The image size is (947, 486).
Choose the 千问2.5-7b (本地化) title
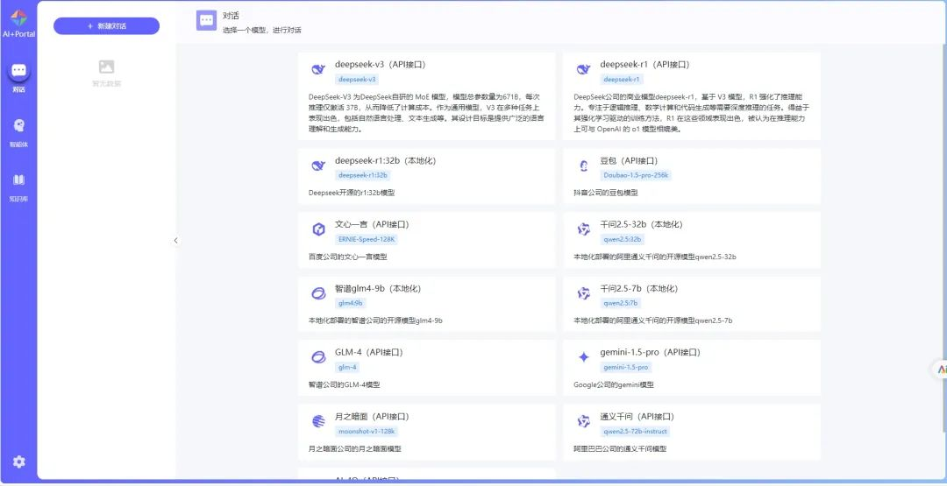(x=639, y=288)
